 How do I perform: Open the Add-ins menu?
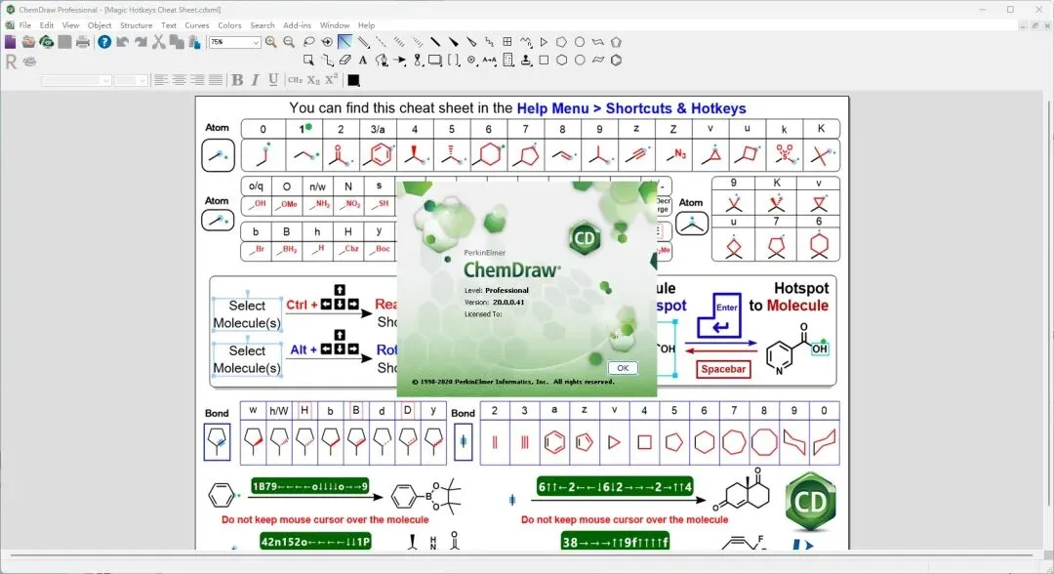point(297,24)
